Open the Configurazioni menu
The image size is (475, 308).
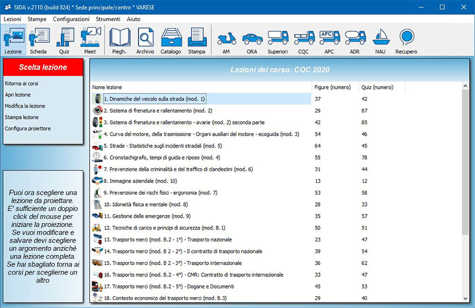pos(71,18)
